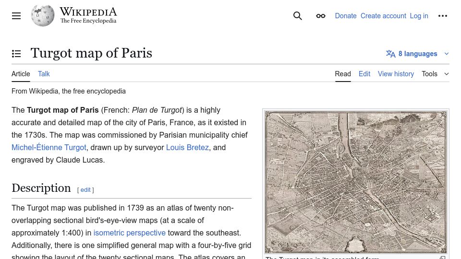The width and height of the screenshot is (461, 259).
Task: Switch to the Article tab
Action: (x=21, y=74)
